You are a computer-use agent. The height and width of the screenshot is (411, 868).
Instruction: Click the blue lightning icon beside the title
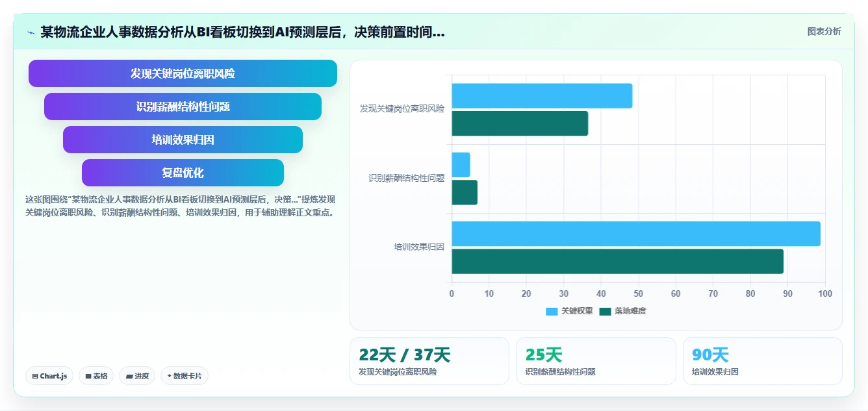pos(31,32)
